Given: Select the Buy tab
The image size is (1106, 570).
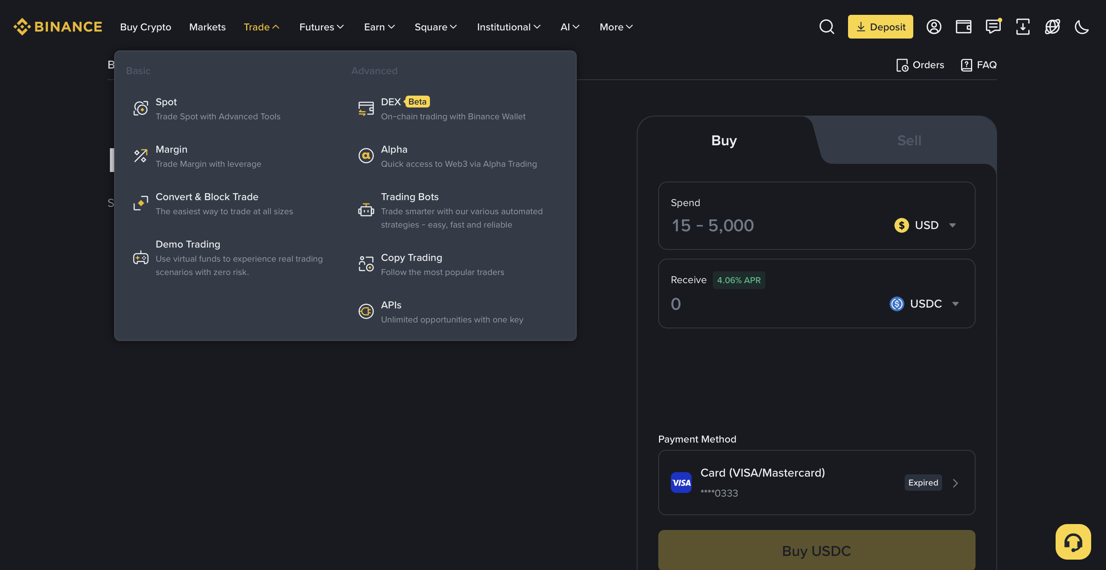Looking at the screenshot, I should click(x=724, y=140).
